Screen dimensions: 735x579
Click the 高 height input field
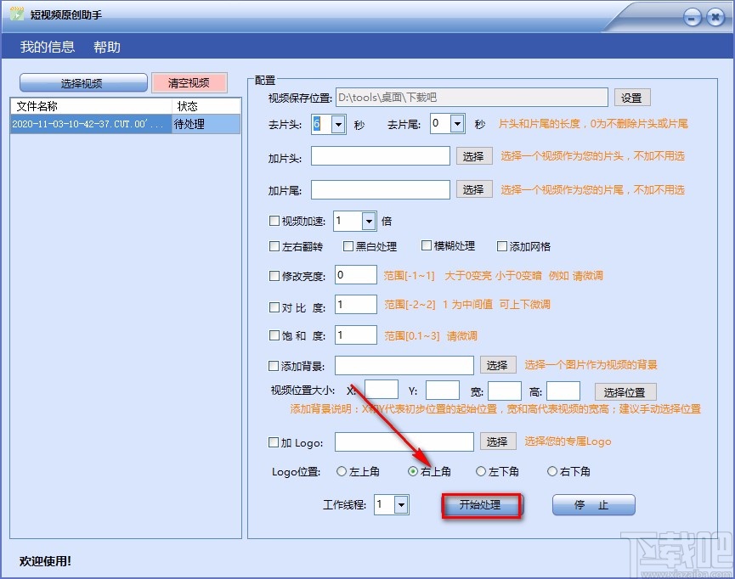coord(563,391)
